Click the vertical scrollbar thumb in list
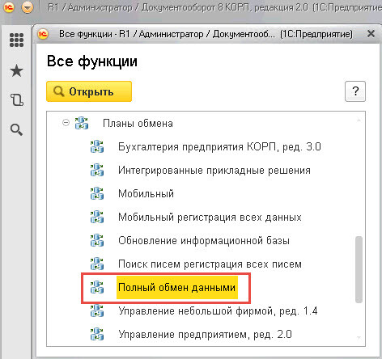 (359, 269)
